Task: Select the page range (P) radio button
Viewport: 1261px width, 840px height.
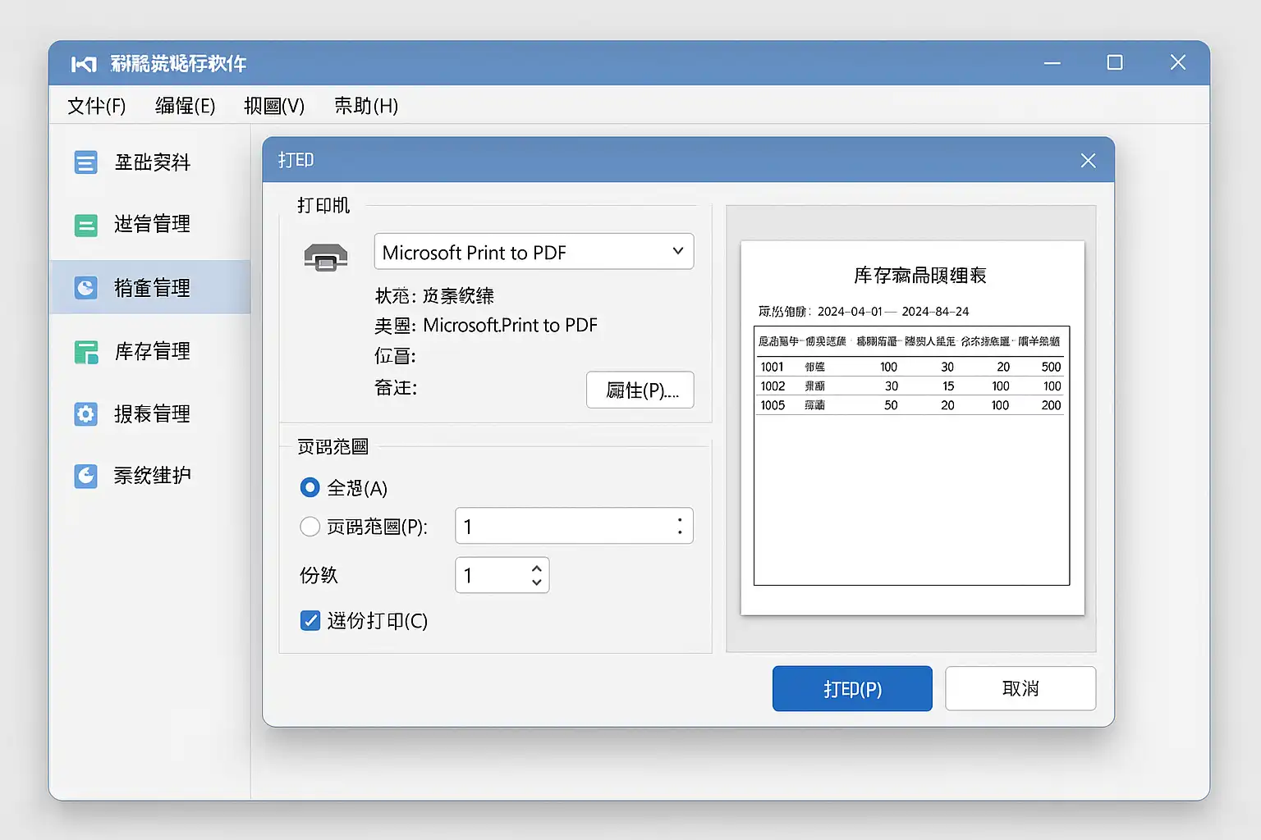Action: coord(310,527)
